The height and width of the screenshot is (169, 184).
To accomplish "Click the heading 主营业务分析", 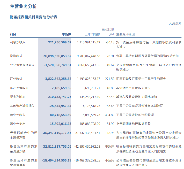I will point(23,6).
